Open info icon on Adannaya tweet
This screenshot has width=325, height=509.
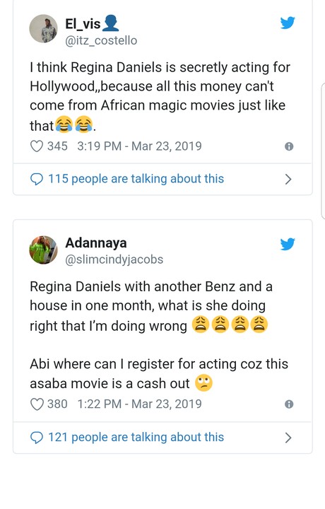pyautogui.click(x=289, y=404)
